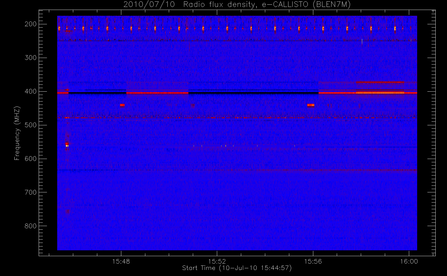Image resolution: width=447 pixels, height=276 pixels.
Task: Click the 800 frequency tick label
Action: [30, 226]
